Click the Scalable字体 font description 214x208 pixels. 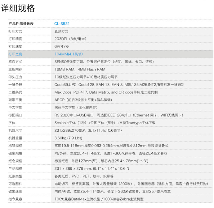tap(105, 123)
